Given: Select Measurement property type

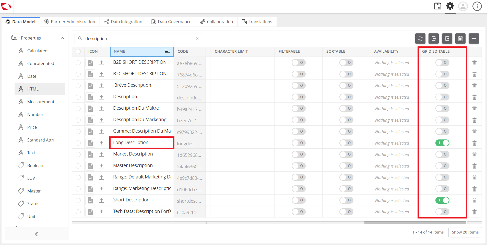Looking at the screenshot, I should (40, 102).
